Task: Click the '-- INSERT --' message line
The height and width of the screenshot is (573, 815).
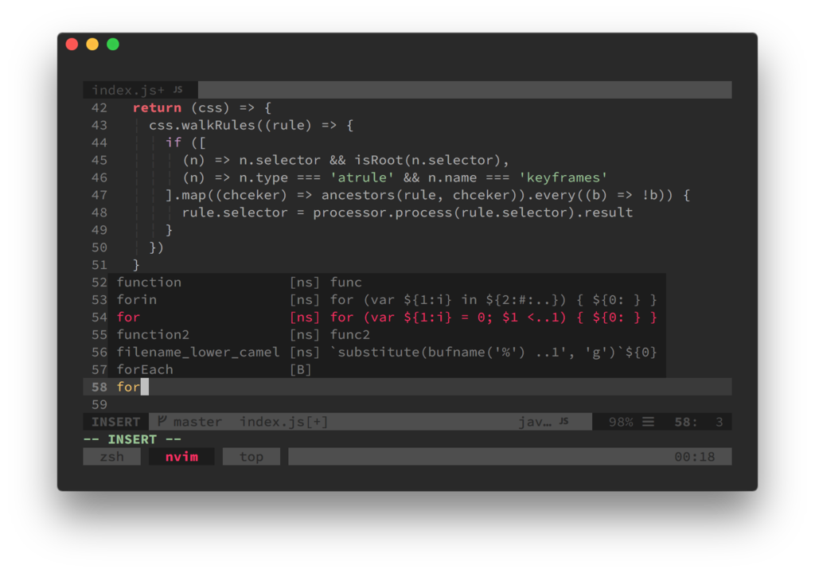Action: [x=133, y=439]
